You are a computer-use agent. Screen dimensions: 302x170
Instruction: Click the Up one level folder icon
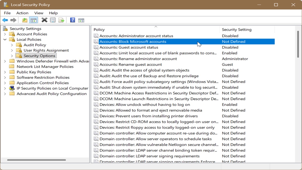click(x=25, y=20)
